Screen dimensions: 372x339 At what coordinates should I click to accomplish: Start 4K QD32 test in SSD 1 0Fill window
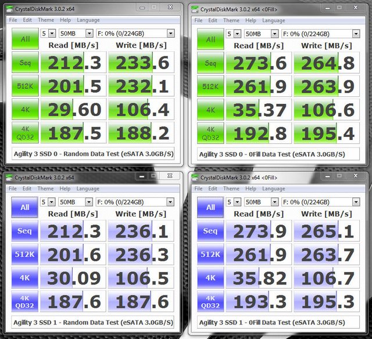(x=210, y=301)
